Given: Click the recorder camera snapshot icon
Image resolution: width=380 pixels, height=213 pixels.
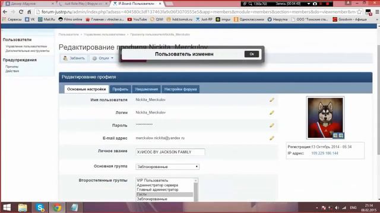Looking at the screenshot, I should point(315,4).
